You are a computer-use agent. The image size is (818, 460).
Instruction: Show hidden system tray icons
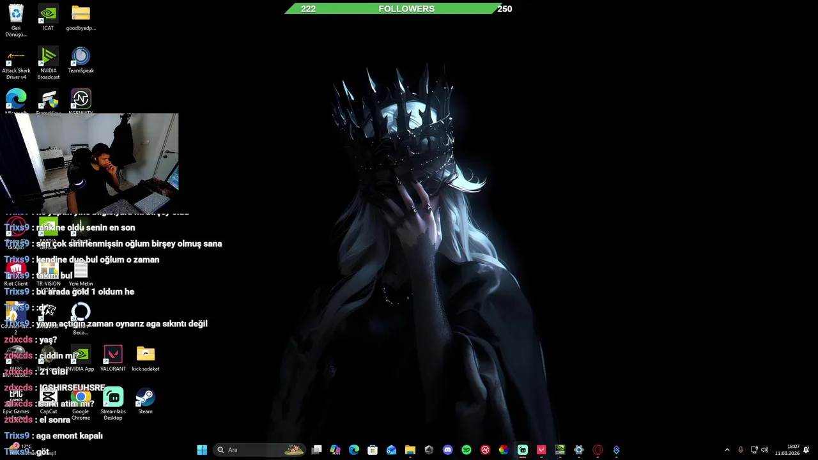point(727,450)
